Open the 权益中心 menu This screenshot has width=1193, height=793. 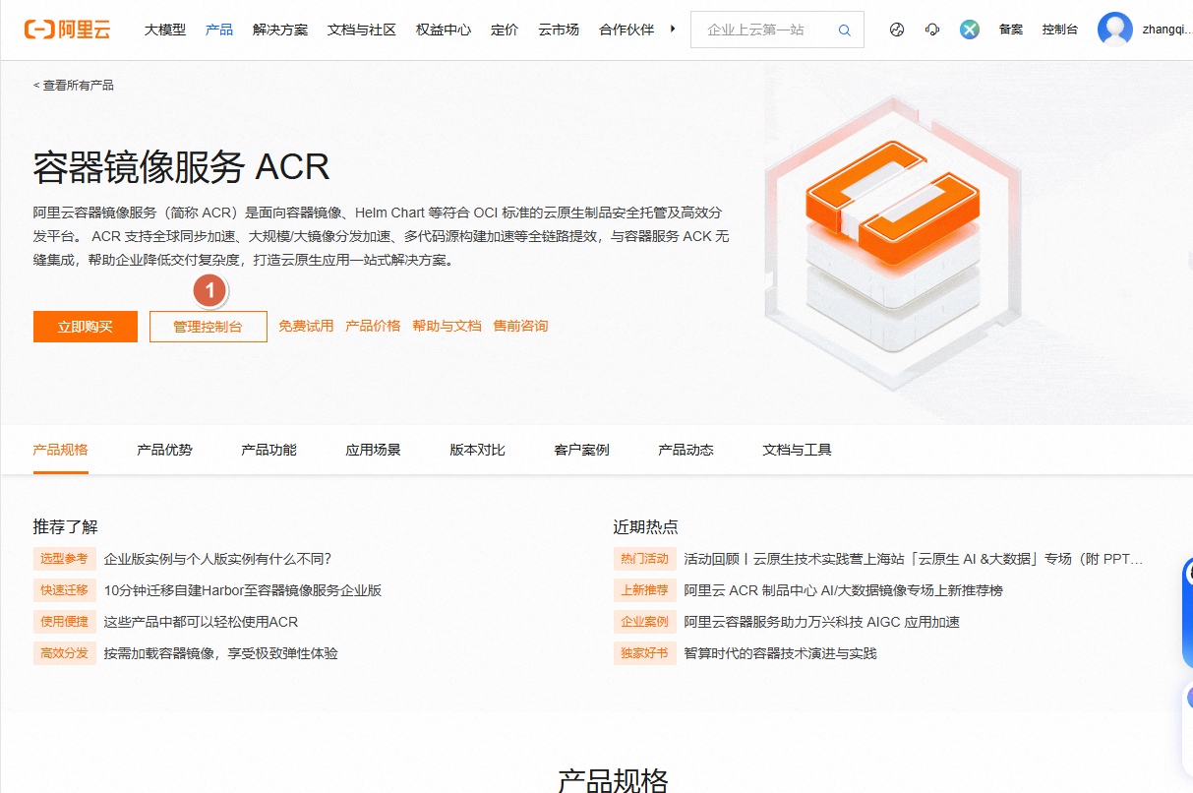(444, 30)
